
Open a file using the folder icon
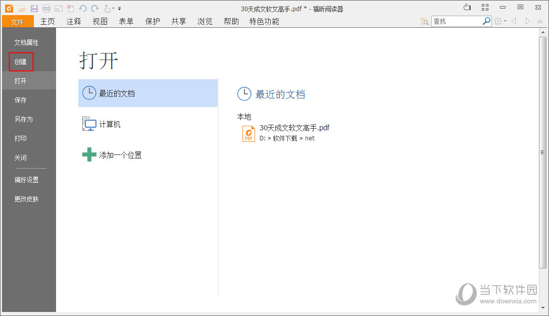coord(22,8)
